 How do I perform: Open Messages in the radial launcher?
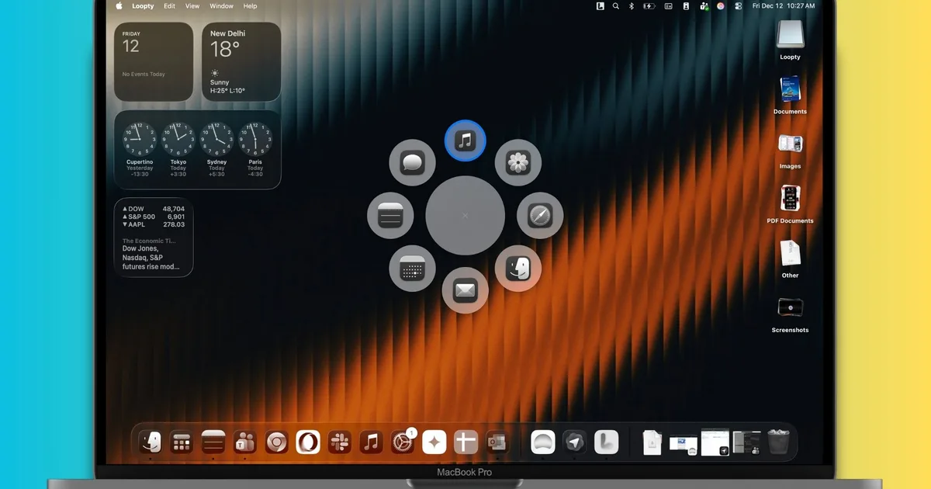[x=411, y=162]
